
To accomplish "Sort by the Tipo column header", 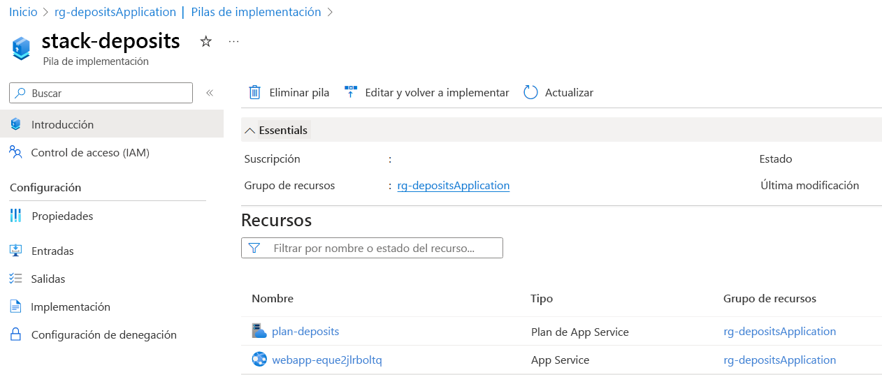I will pos(542,299).
